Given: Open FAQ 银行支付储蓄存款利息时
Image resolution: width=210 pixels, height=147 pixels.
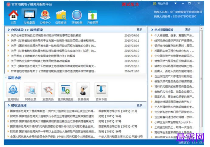Looking at the screenshot, I should pos(174,46).
